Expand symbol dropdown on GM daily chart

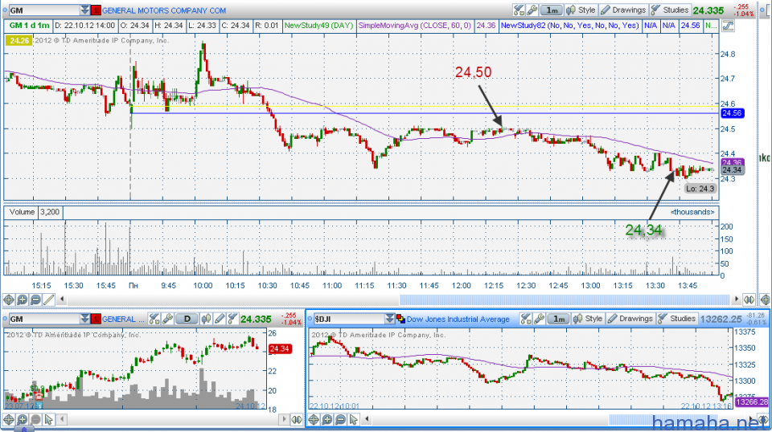(84, 319)
